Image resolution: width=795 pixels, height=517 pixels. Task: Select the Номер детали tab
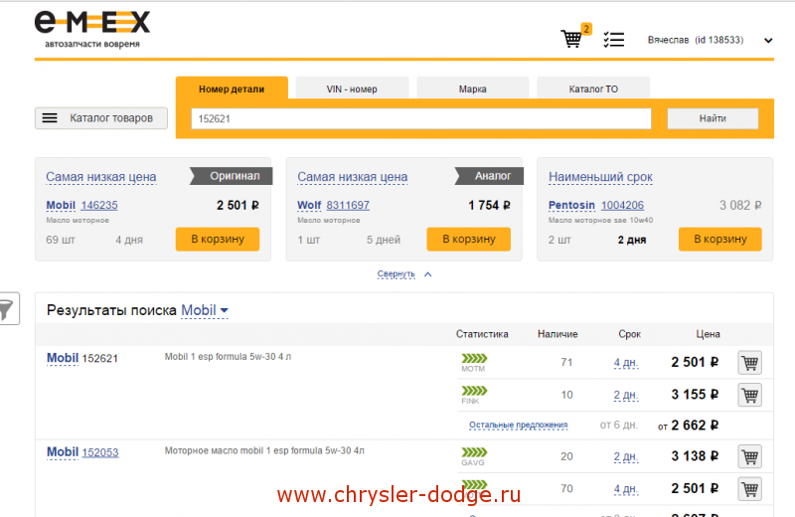click(x=232, y=88)
